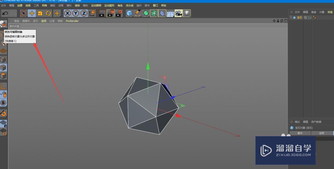The width and height of the screenshot is (334, 169).
Task: Click viewport zoom down-arrow icon
Action: coord(278,21)
